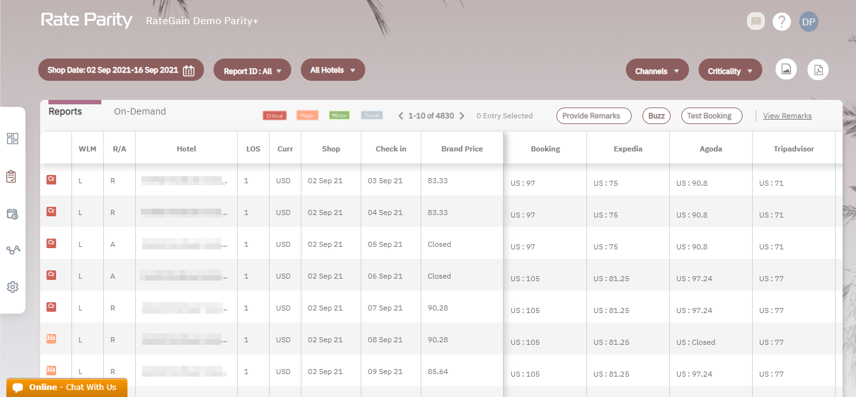
Task: Filter by Trivial legend swatch
Action: (372, 116)
